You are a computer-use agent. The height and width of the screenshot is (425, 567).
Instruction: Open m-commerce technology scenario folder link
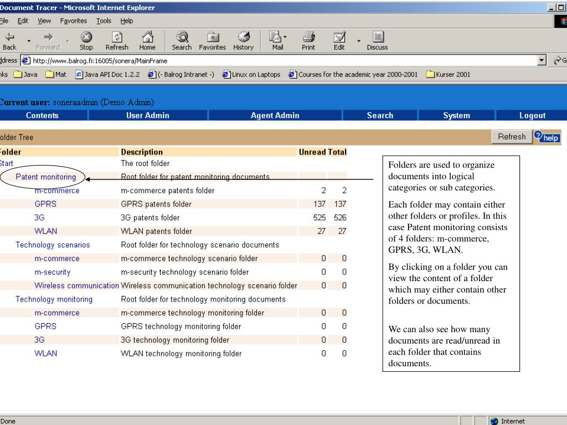click(x=57, y=258)
